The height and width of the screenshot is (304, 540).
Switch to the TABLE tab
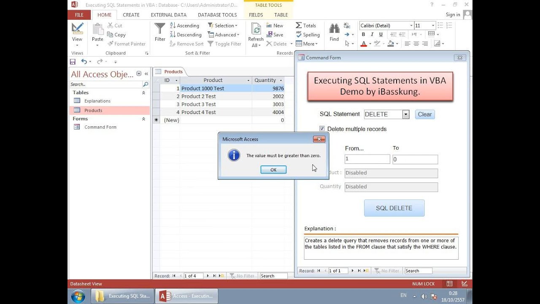click(281, 15)
